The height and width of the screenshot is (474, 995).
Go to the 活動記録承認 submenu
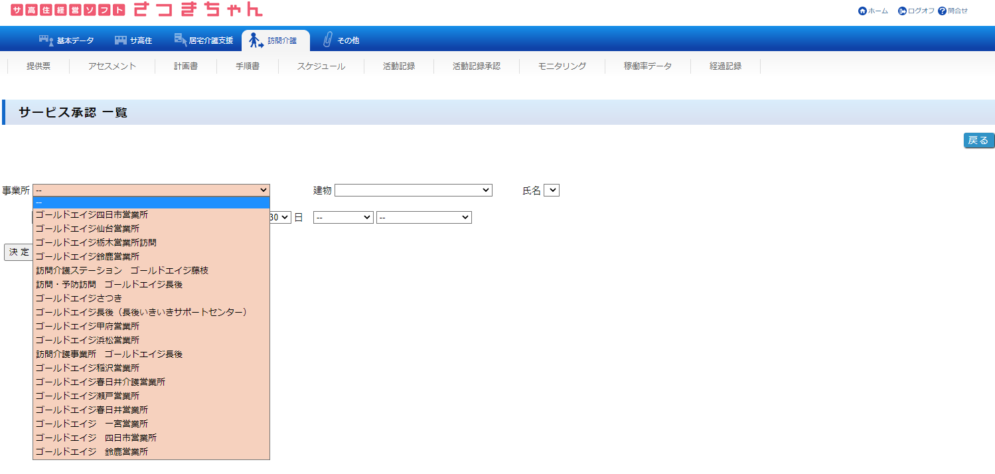pos(476,66)
